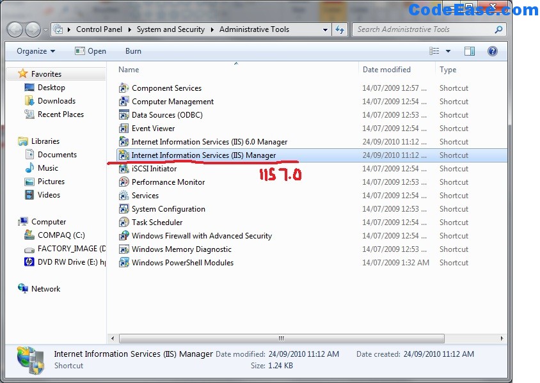Click the Windows Firewall with Advanced Security icon
The width and height of the screenshot is (540, 383).
tap(123, 236)
